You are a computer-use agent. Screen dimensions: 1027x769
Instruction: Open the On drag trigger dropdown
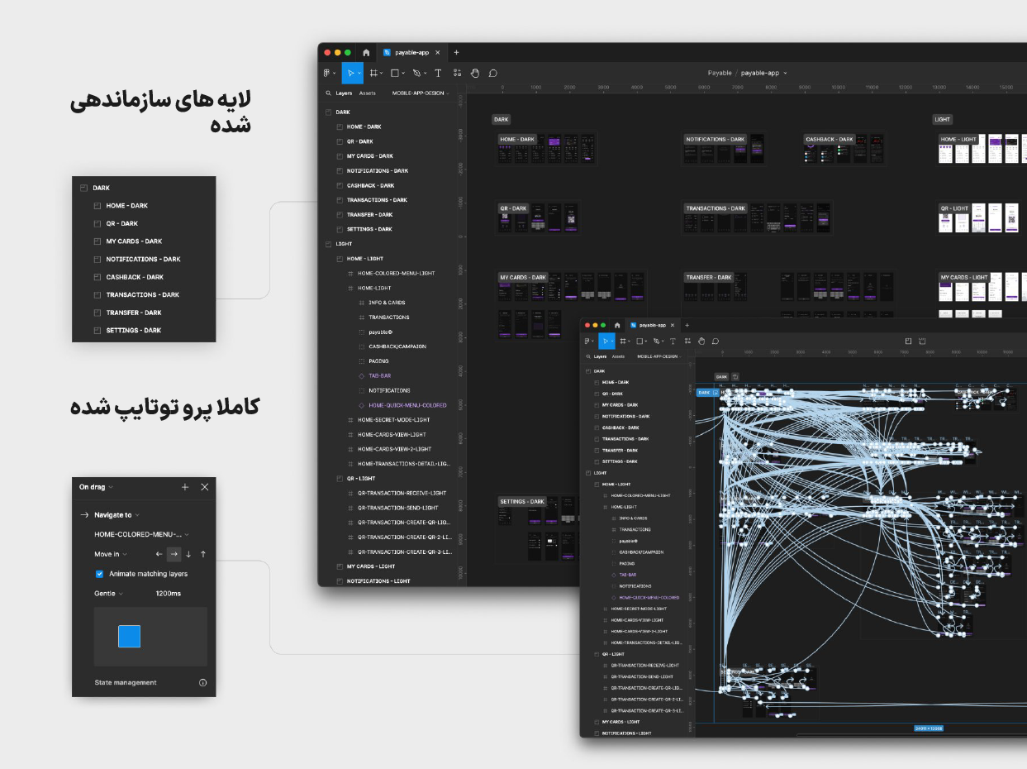[x=96, y=487]
